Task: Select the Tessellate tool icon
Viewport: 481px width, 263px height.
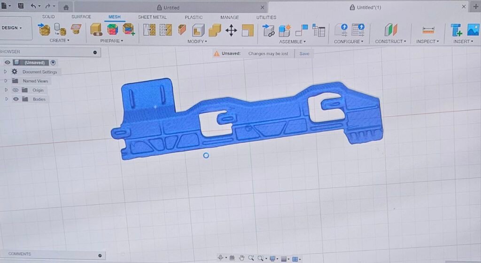Action: [x=60, y=30]
